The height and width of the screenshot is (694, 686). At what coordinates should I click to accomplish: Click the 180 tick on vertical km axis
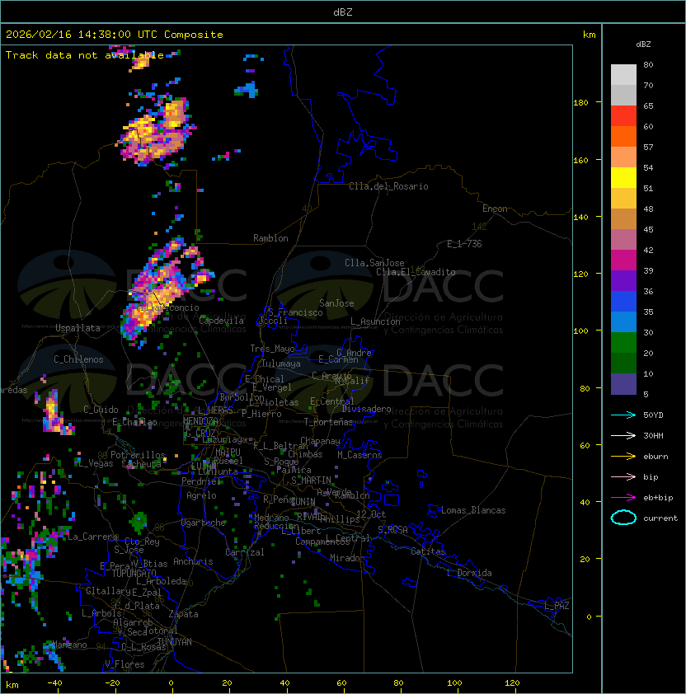580,103
